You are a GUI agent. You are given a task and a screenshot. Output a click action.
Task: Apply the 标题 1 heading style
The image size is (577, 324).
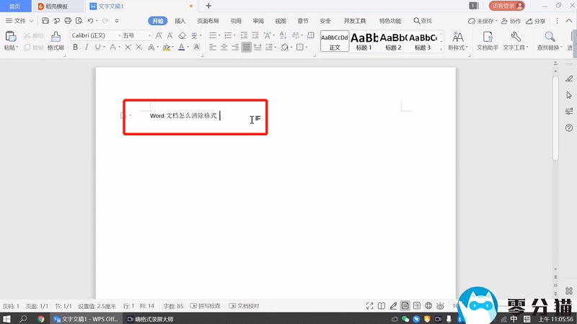(365, 40)
